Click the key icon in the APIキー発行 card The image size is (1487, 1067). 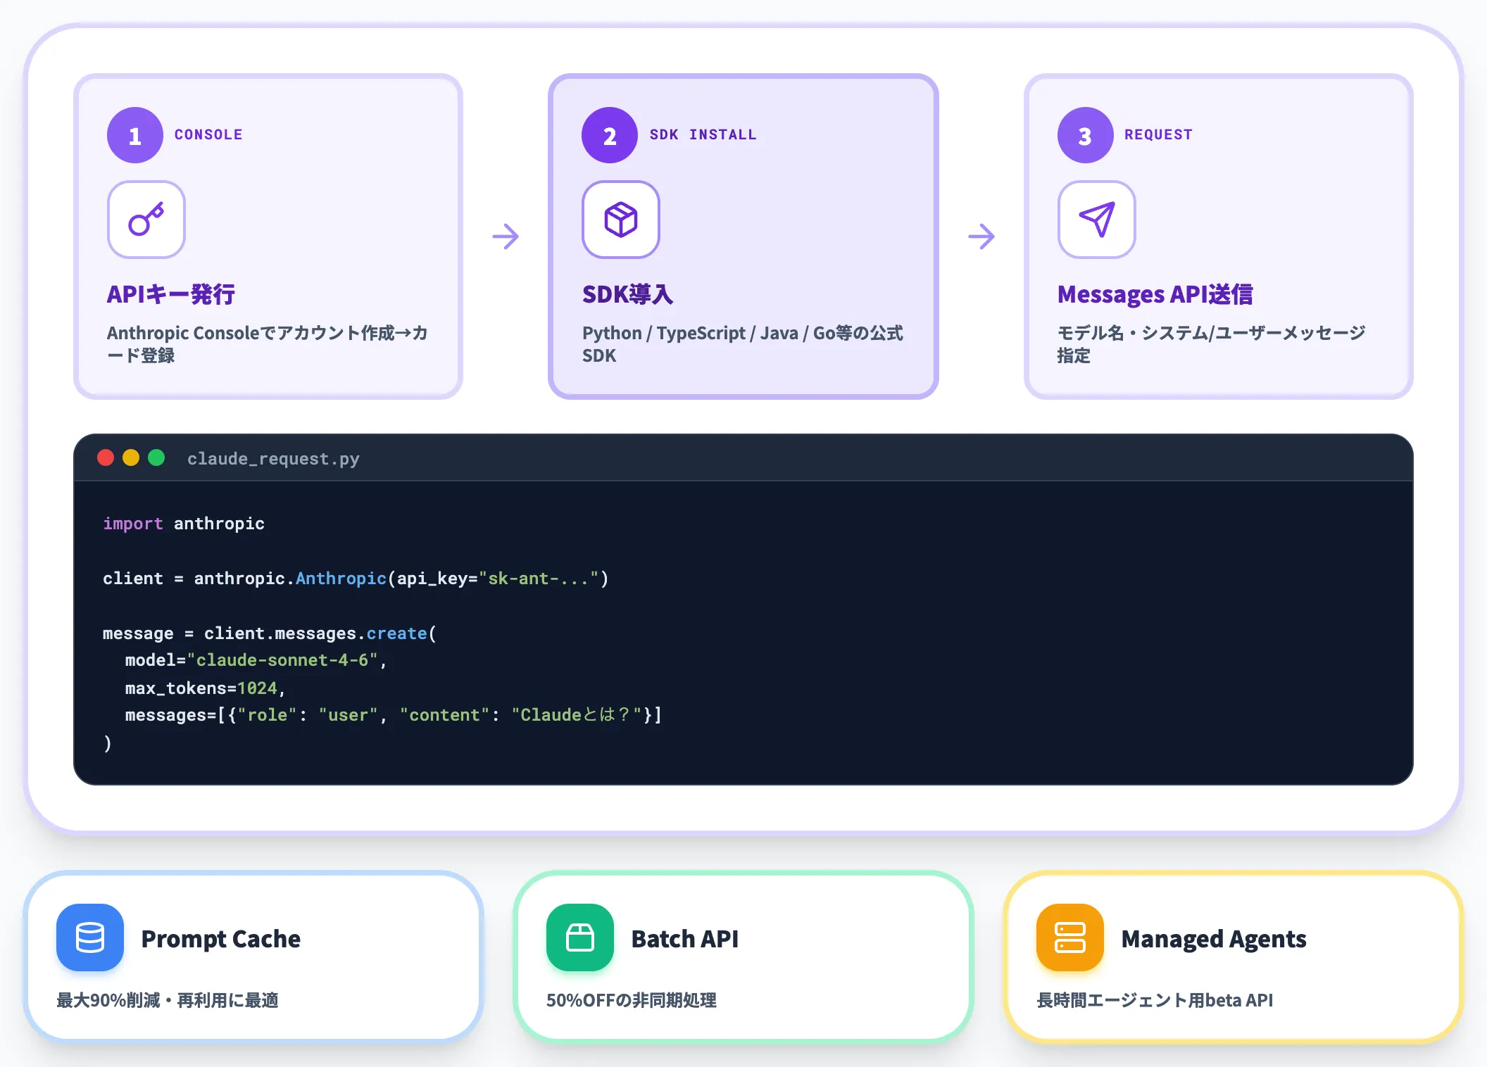coord(146,220)
